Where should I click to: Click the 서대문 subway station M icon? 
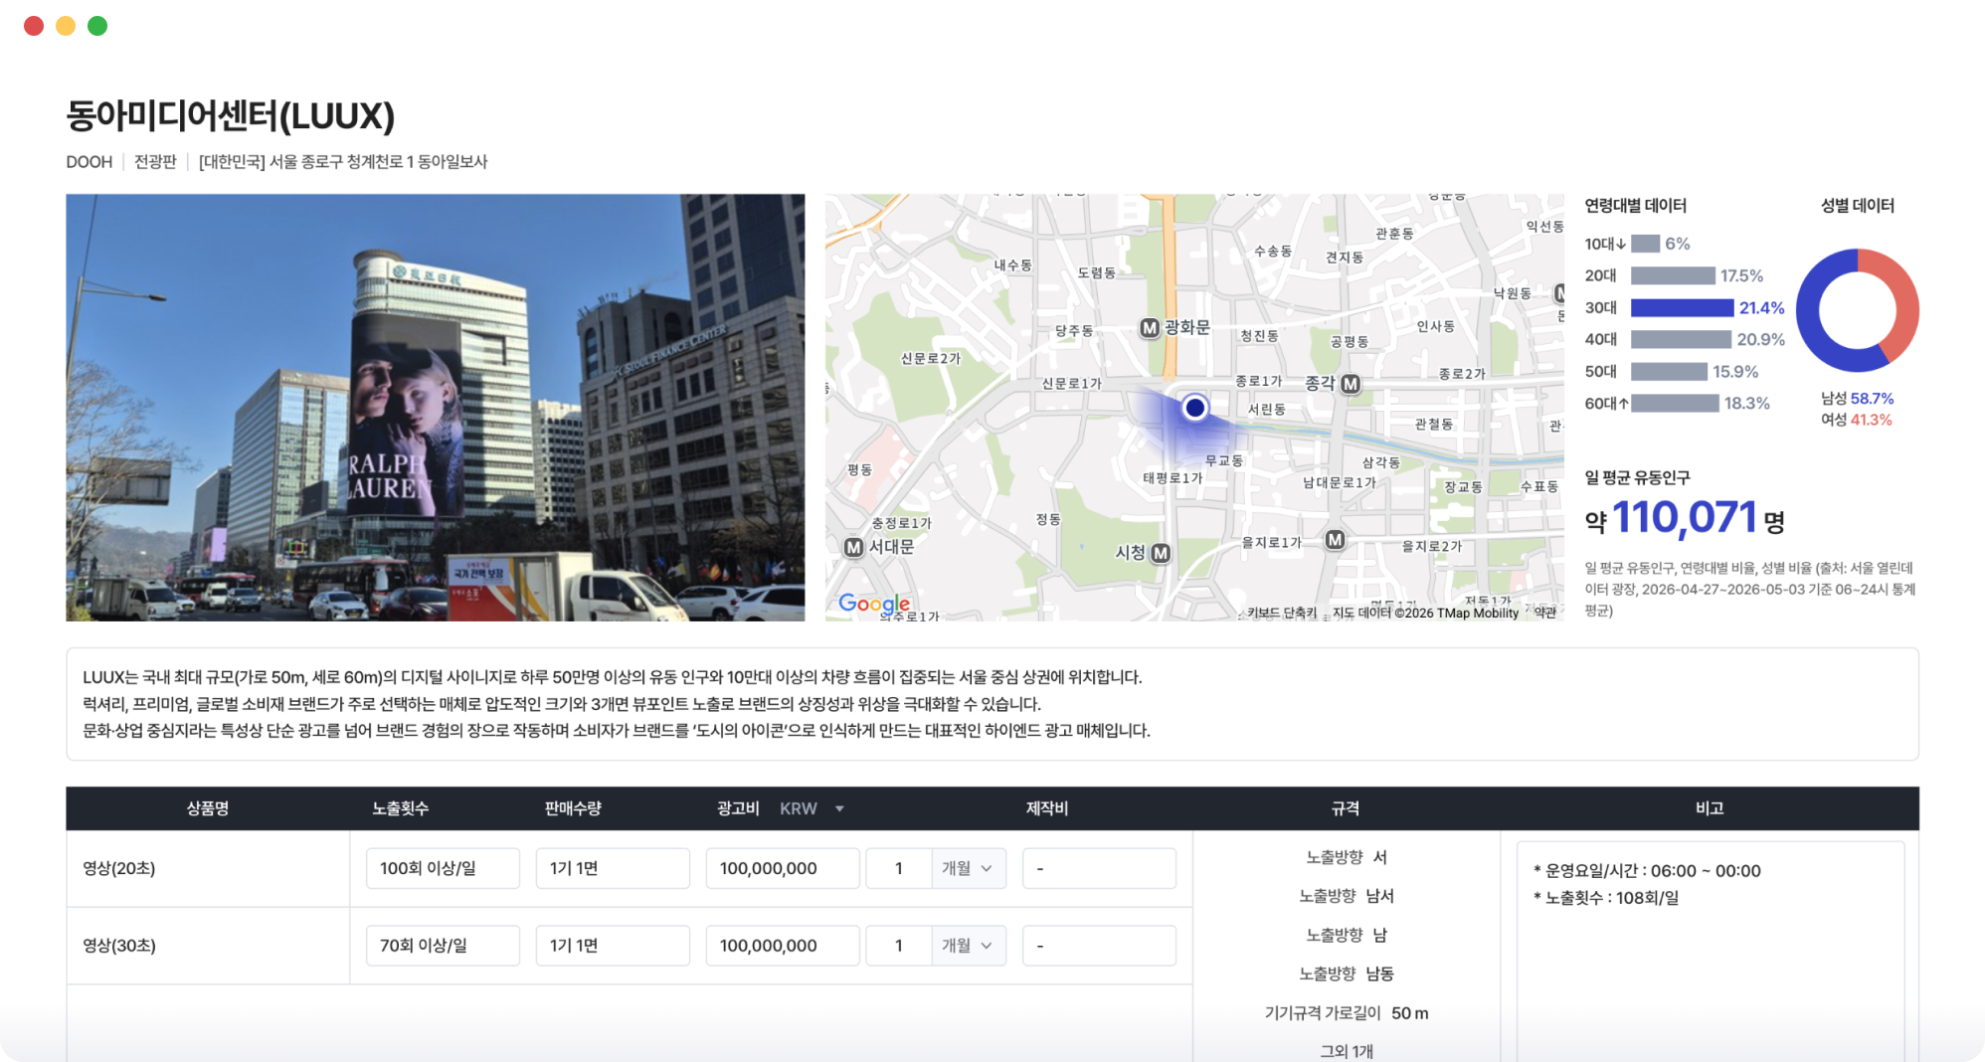(x=853, y=547)
